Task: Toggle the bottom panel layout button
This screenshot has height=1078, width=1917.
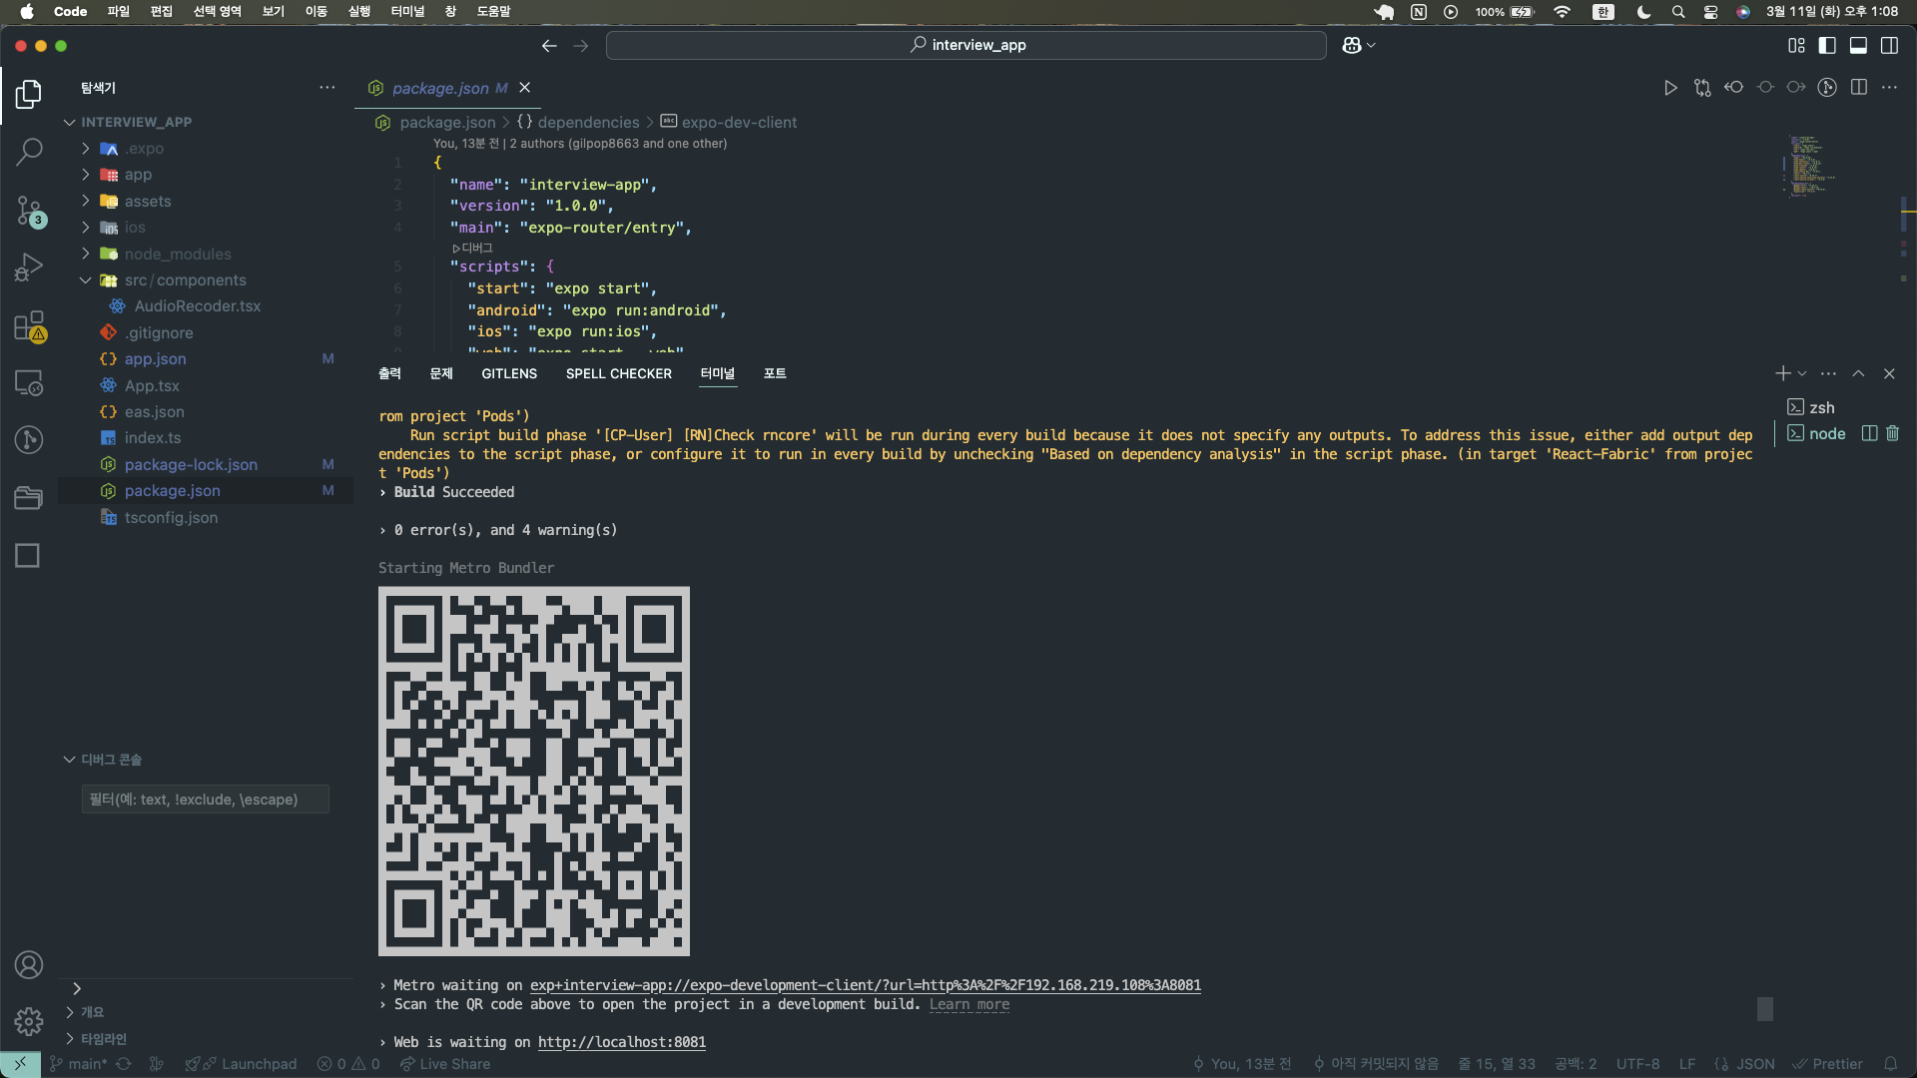Action: pos(1858,45)
